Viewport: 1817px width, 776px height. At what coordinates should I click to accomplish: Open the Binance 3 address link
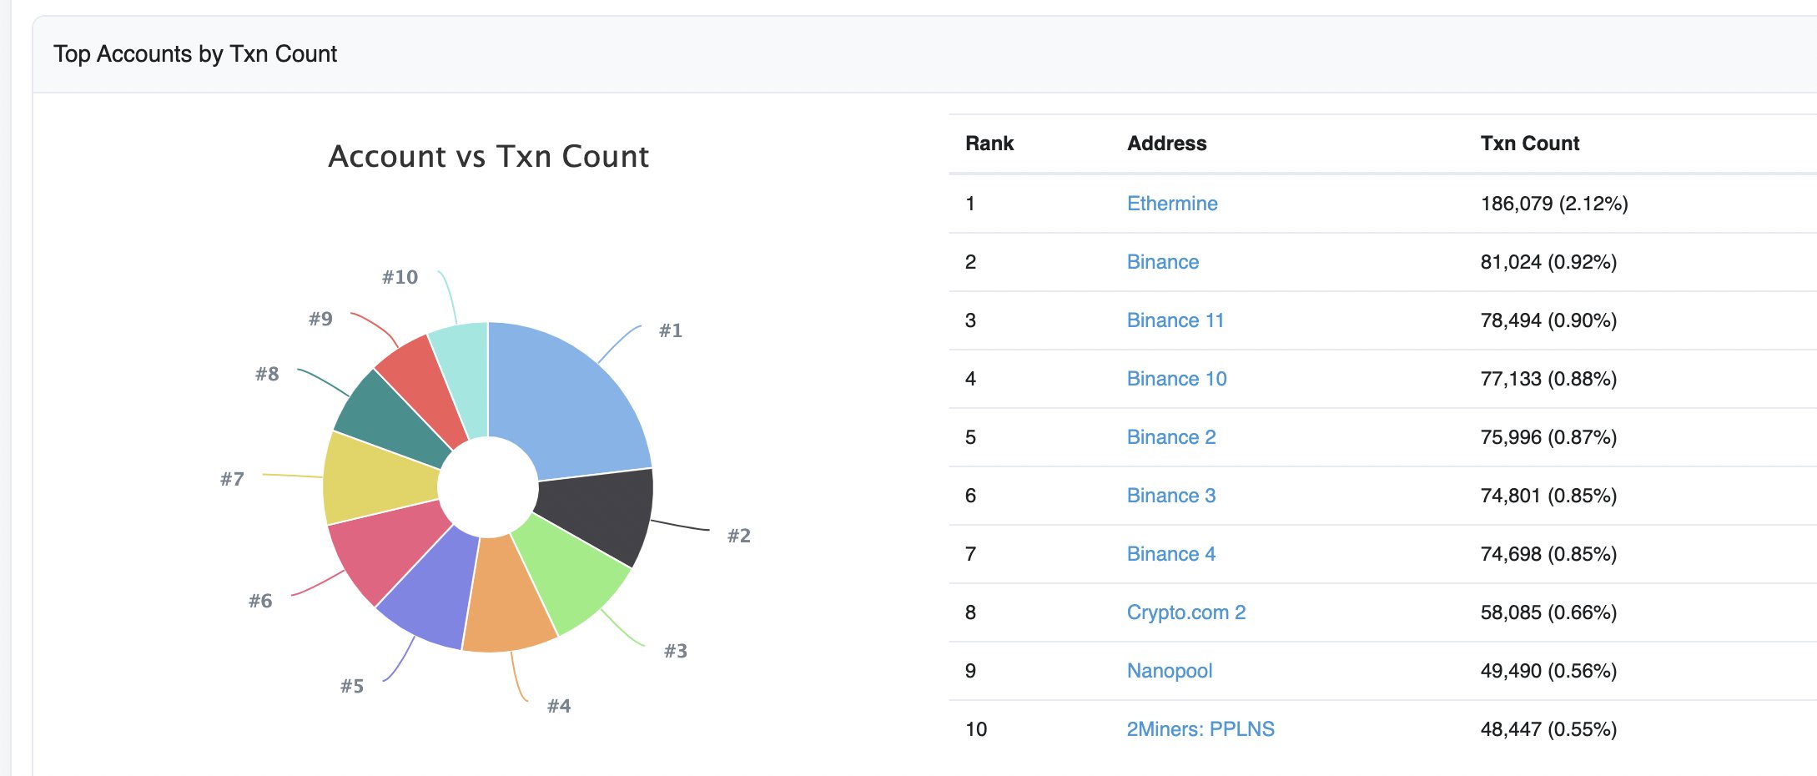(1170, 496)
